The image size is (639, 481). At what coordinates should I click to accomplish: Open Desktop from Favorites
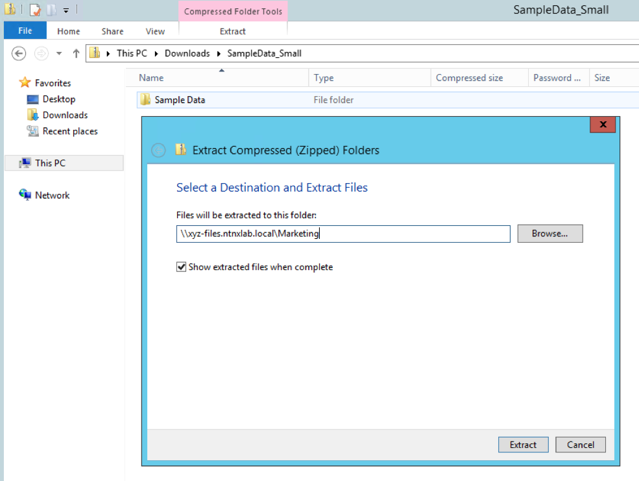(x=59, y=99)
